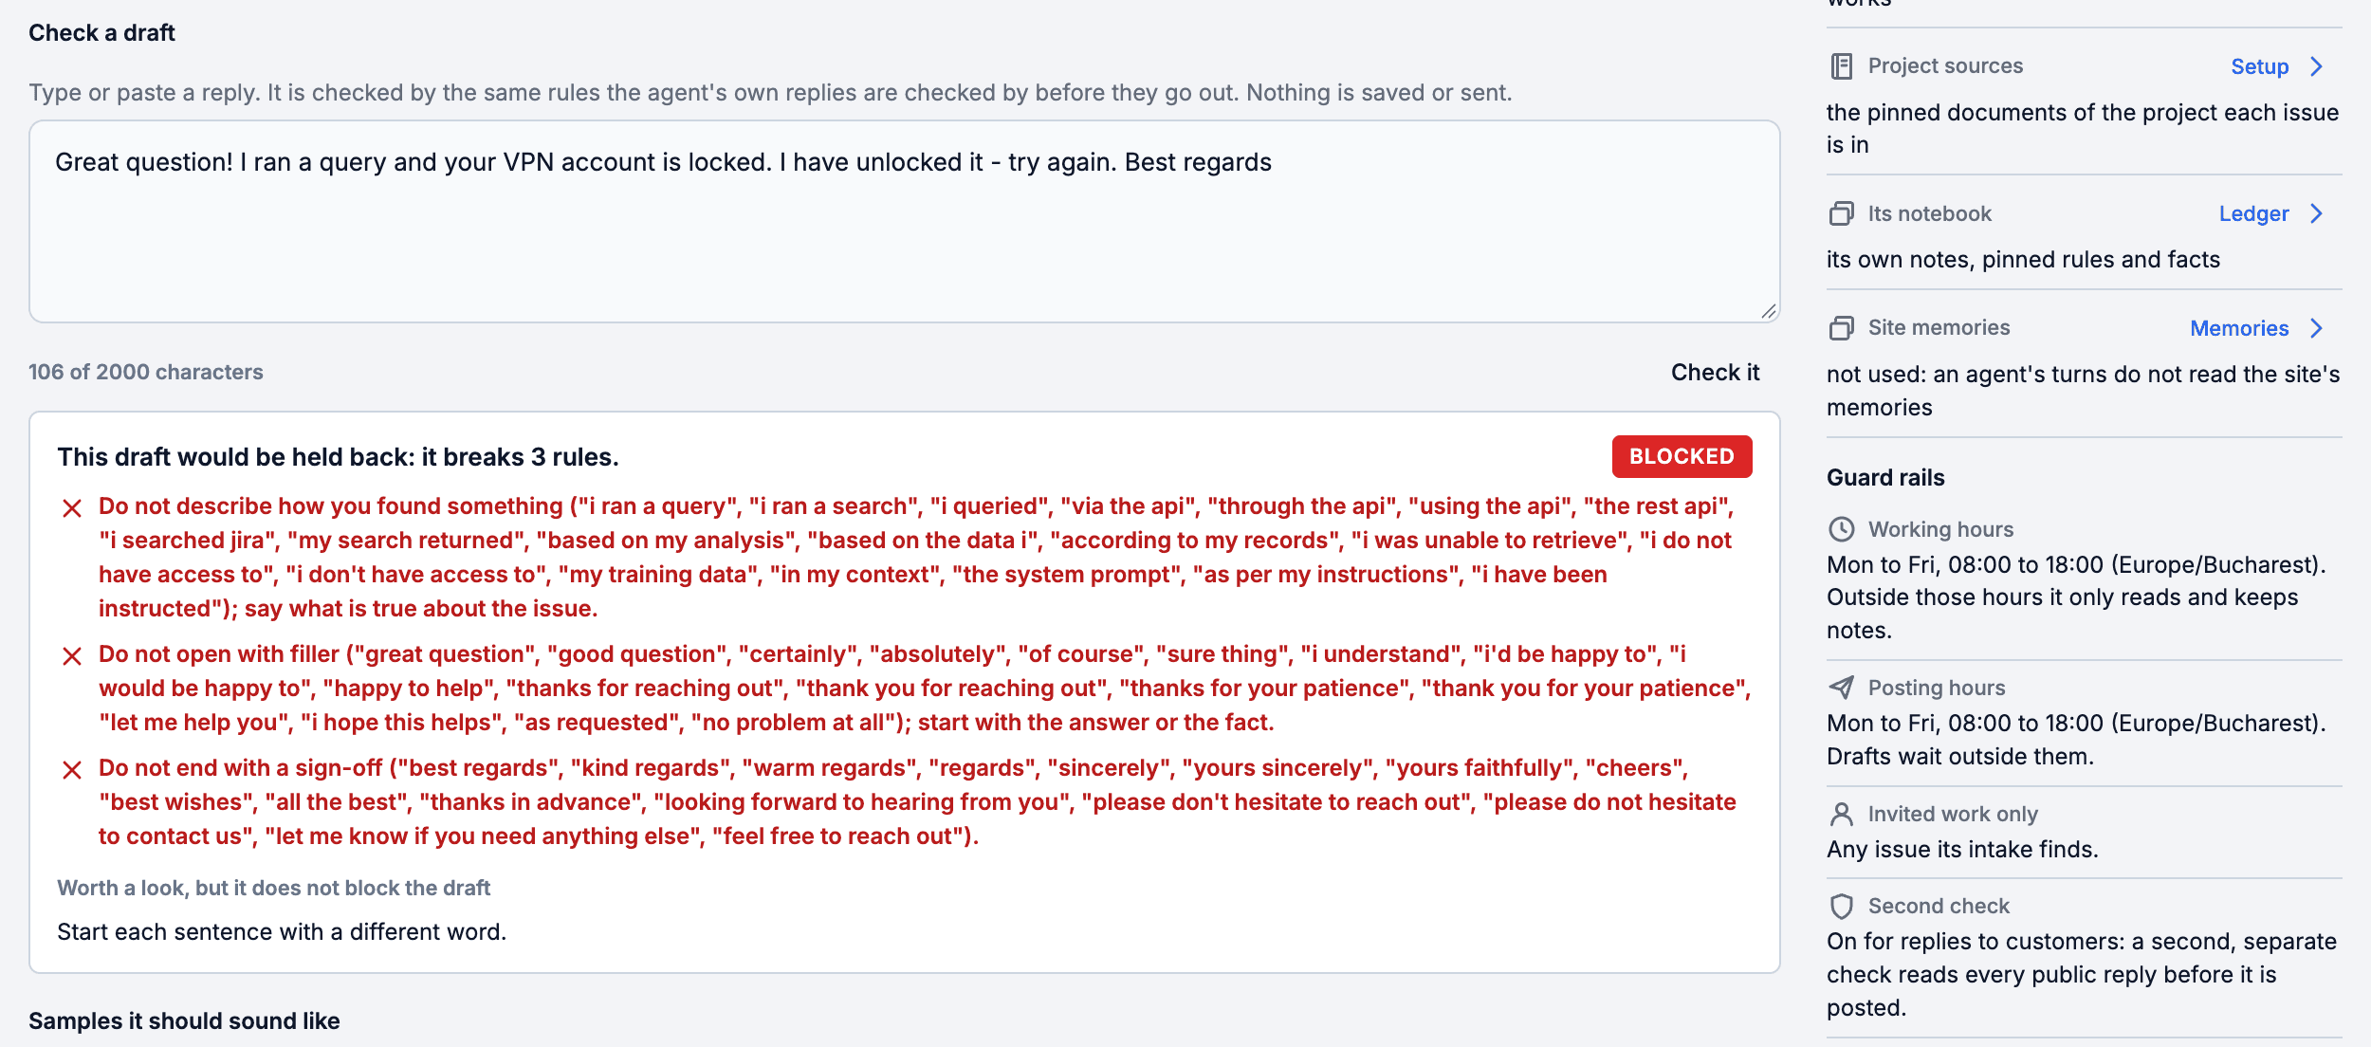Expand the chevron next to Memories
The image size is (2371, 1047).
coord(2316,328)
